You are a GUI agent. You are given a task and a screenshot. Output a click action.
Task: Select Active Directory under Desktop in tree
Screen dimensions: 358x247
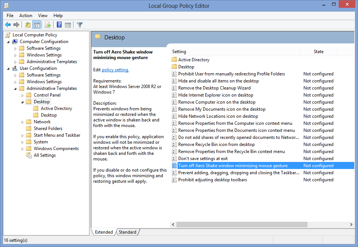pyautogui.click(x=56, y=108)
